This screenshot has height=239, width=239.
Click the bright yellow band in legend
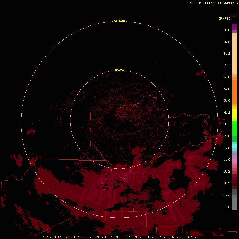pyautogui.click(x=234, y=114)
